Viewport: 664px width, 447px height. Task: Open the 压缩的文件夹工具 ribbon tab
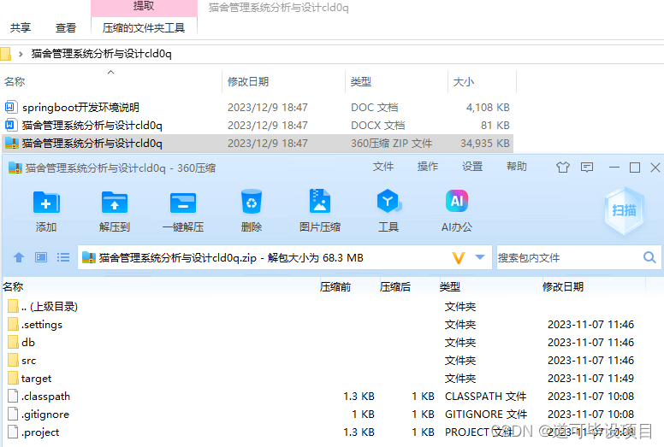click(x=144, y=28)
